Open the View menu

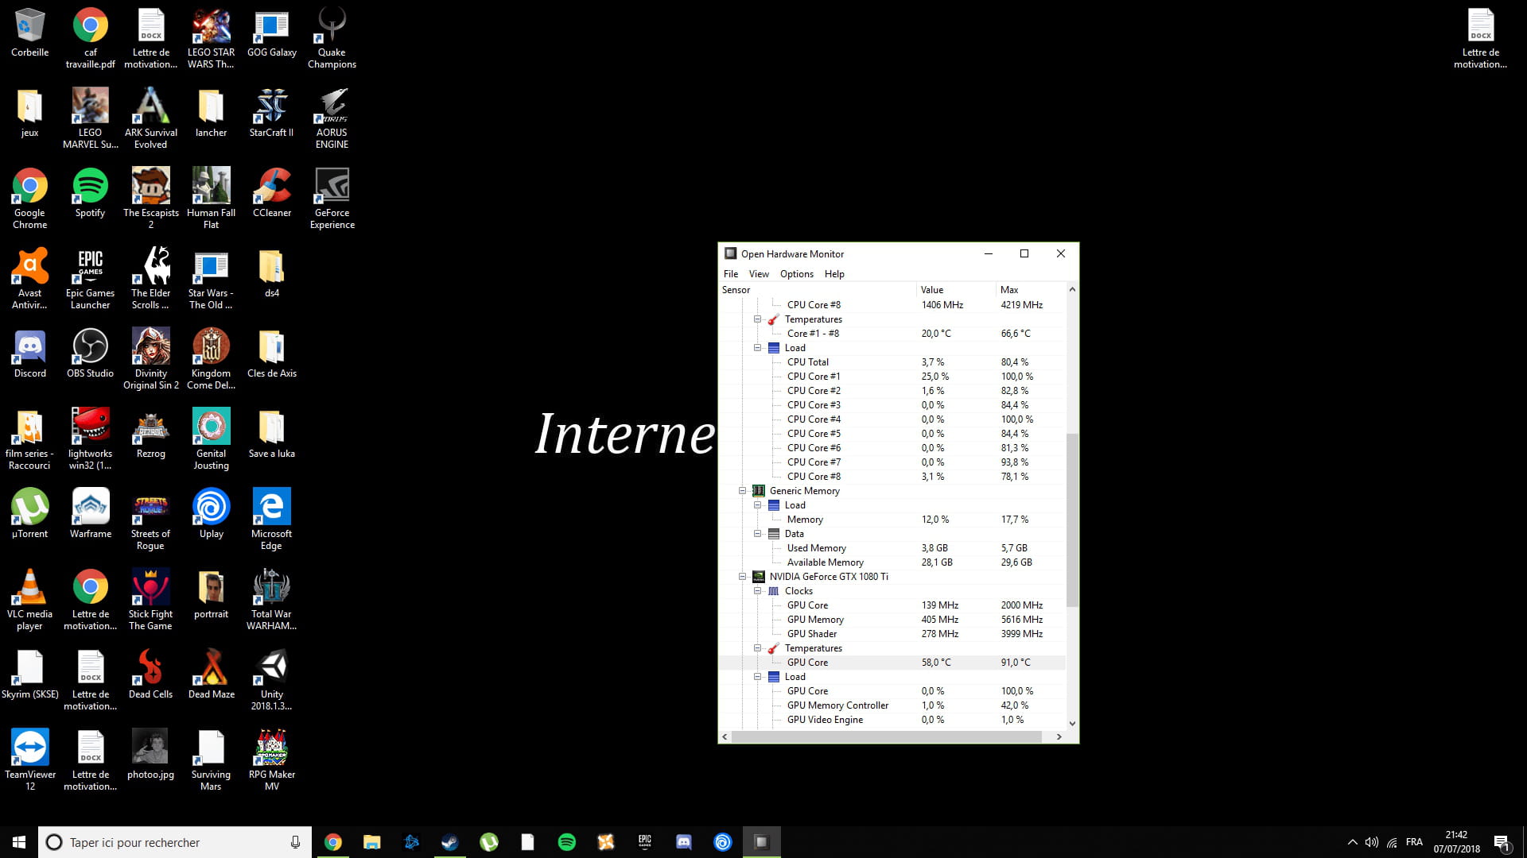pos(759,274)
